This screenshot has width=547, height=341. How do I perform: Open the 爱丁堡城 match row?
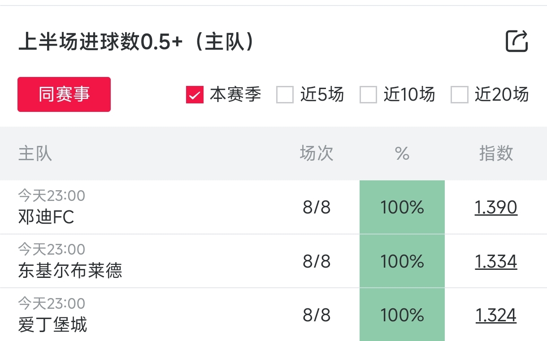click(x=52, y=325)
